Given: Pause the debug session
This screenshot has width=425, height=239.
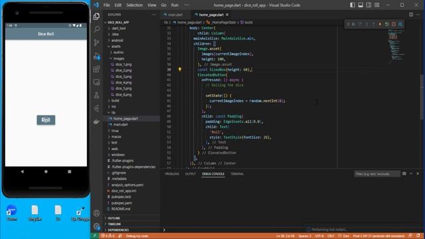Looking at the screenshot, I should click(x=353, y=24).
